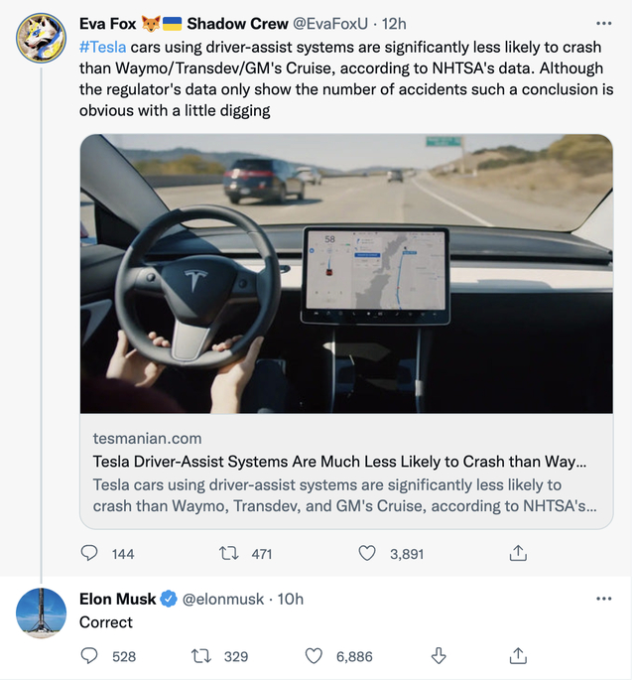Retweet Elon Musk's "Correct" reply
This screenshot has height=680, width=635.
pyautogui.click(x=200, y=655)
